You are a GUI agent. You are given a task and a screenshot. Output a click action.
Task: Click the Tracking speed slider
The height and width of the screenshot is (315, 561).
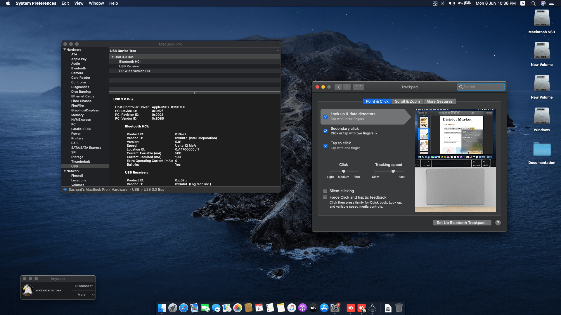[x=389, y=171]
